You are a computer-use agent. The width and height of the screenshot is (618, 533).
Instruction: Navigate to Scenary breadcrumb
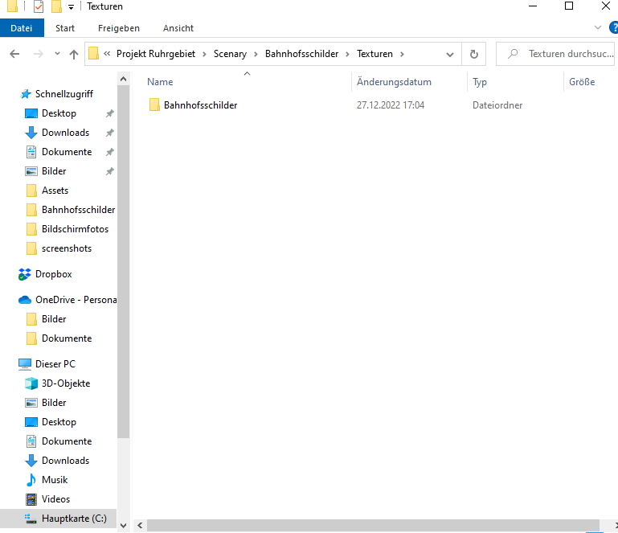coord(230,54)
